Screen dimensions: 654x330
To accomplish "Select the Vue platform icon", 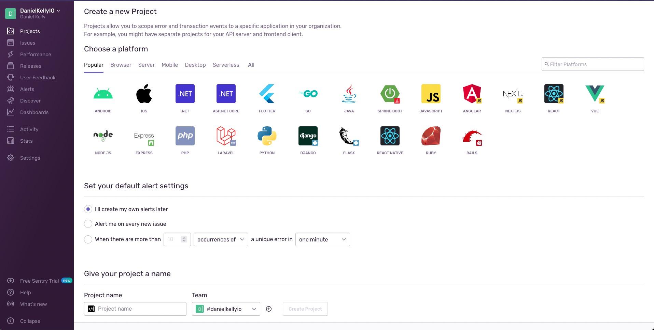I will click(x=595, y=94).
